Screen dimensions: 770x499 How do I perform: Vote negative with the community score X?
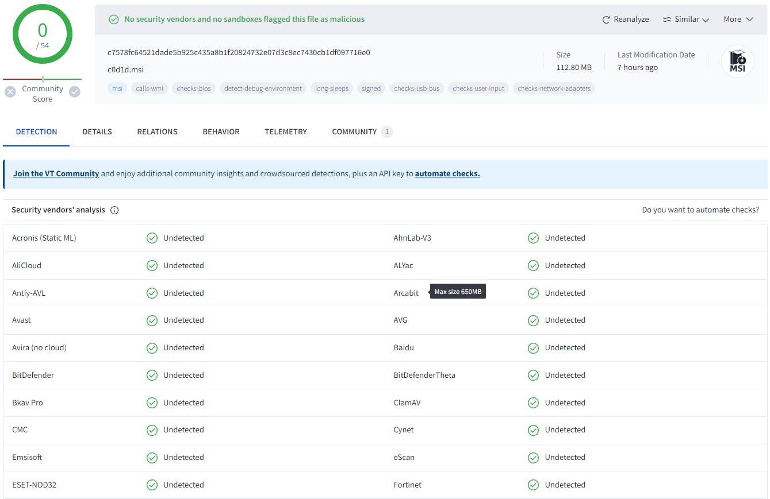pos(10,92)
